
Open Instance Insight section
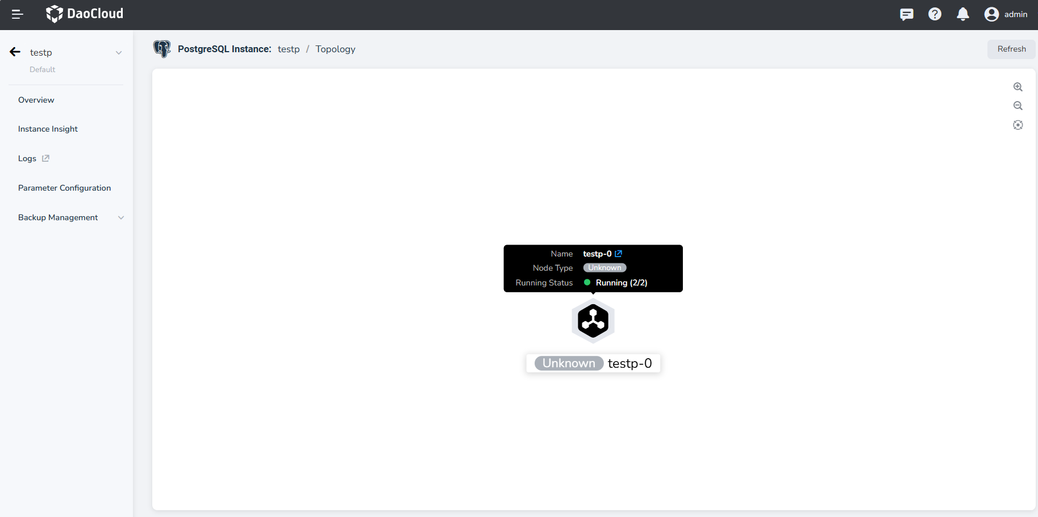48,129
